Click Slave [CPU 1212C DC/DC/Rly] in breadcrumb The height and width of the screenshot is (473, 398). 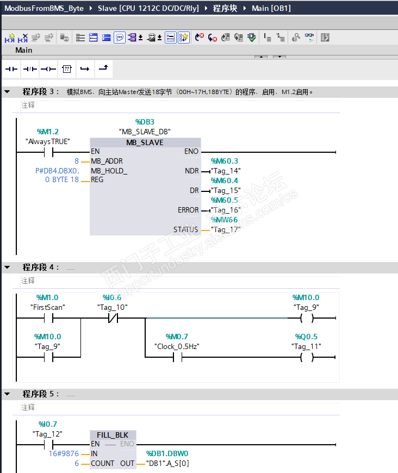[x=148, y=9]
